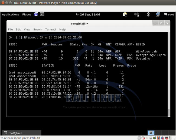Click the View menu in terminal
This screenshot has width=176, height=140.
coord(27,29)
